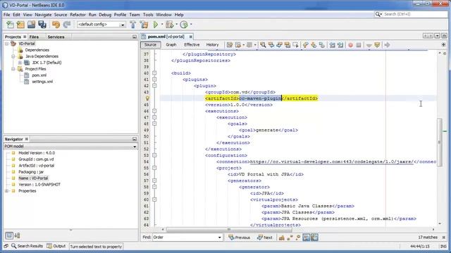Open the default config dropdown

coord(123,25)
